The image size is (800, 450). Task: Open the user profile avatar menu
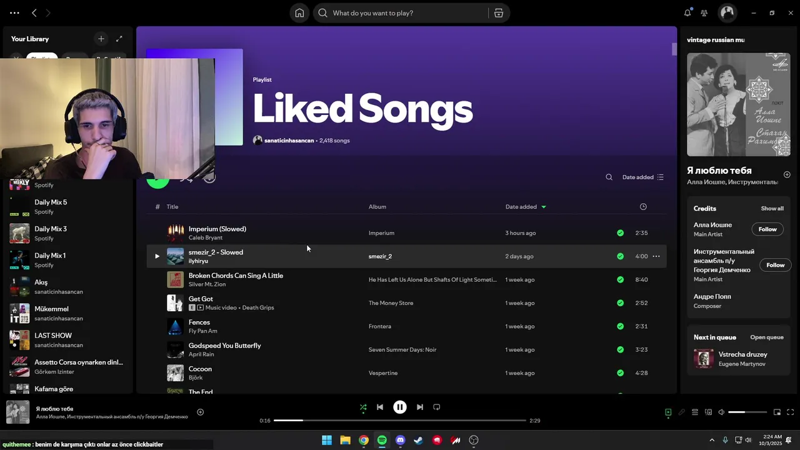pyautogui.click(x=727, y=12)
